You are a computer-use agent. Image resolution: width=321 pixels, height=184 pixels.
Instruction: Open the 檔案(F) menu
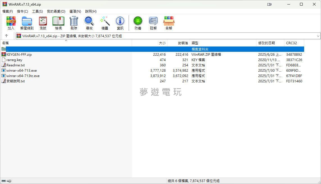tap(8, 11)
